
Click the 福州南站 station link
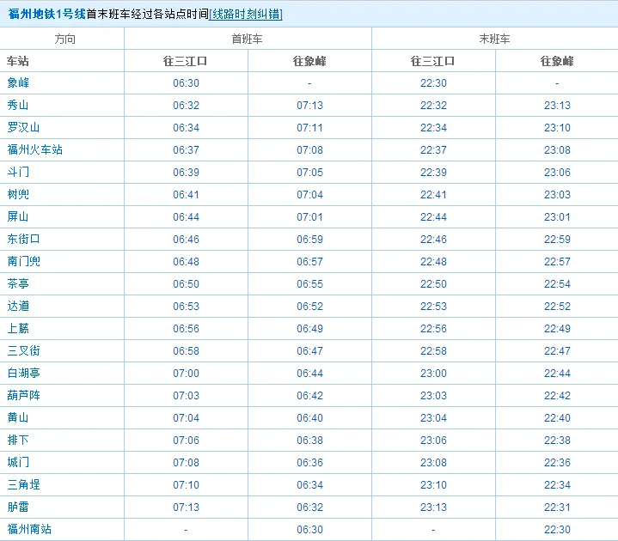[x=29, y=530]
